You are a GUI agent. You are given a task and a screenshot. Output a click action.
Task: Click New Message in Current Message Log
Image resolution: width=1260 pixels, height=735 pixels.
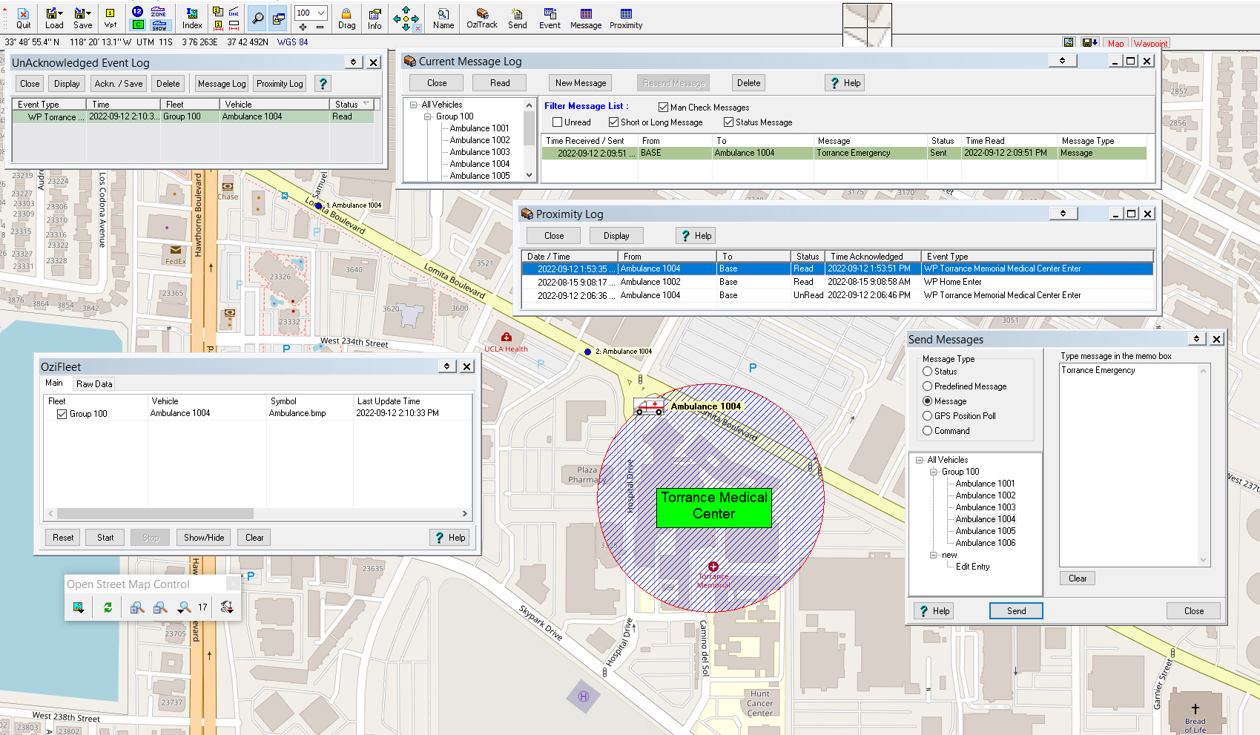click(x=581, y=83)
